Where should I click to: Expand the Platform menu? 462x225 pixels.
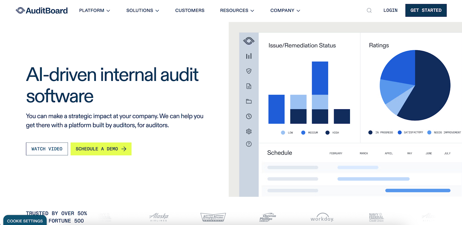[x=94, y=10]
